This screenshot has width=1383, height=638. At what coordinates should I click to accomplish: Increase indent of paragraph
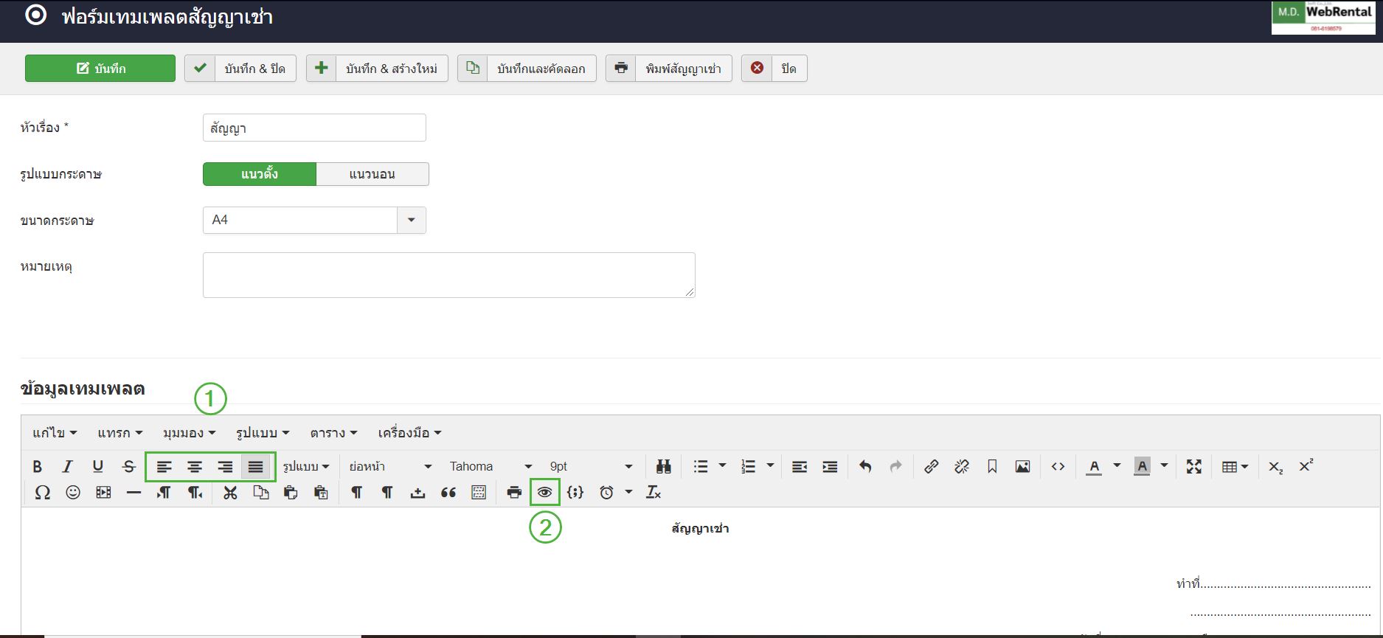[830, 466]
